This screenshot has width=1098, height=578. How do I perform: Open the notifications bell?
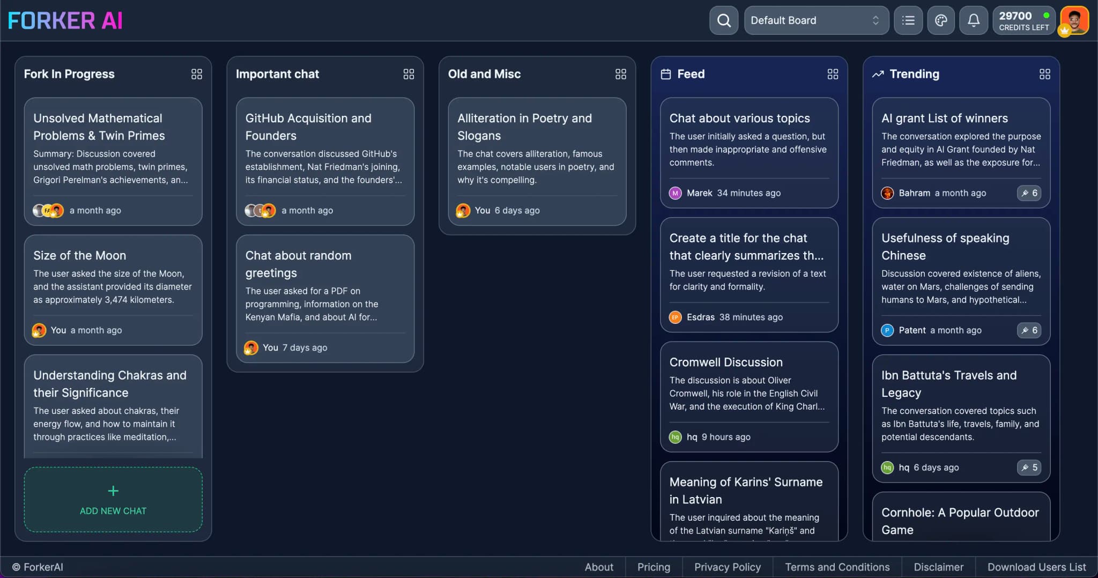pos(974,21)
